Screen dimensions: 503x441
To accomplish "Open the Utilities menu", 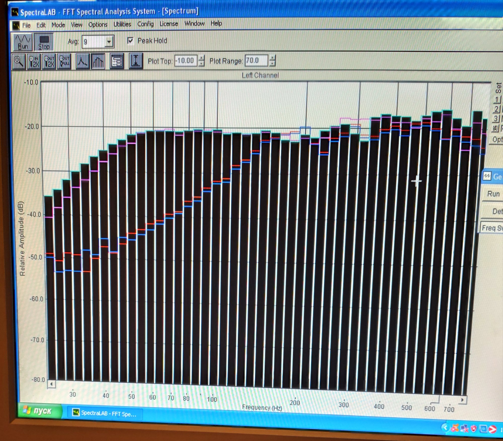I will (x=122, y=24).
